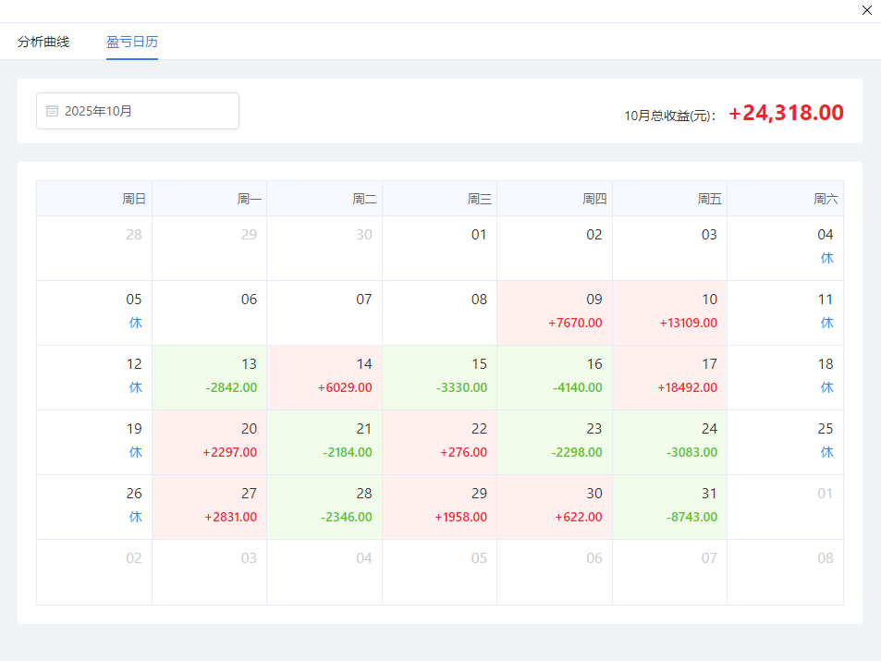Screen dimensions: 881x661
Task: Click 休 label on October 4
Action: click(x=826, y=258)
